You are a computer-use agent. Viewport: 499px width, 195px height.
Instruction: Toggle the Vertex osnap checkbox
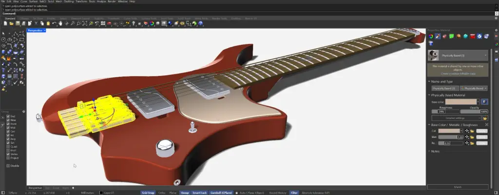[8, 154]
